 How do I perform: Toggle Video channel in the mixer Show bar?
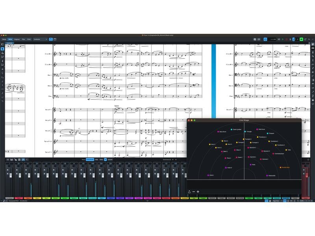point(101,160)
